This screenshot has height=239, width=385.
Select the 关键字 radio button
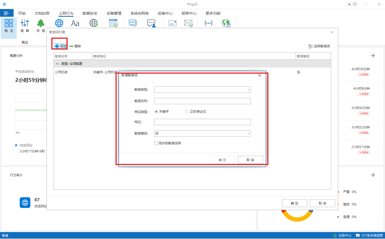pos(156,112)
